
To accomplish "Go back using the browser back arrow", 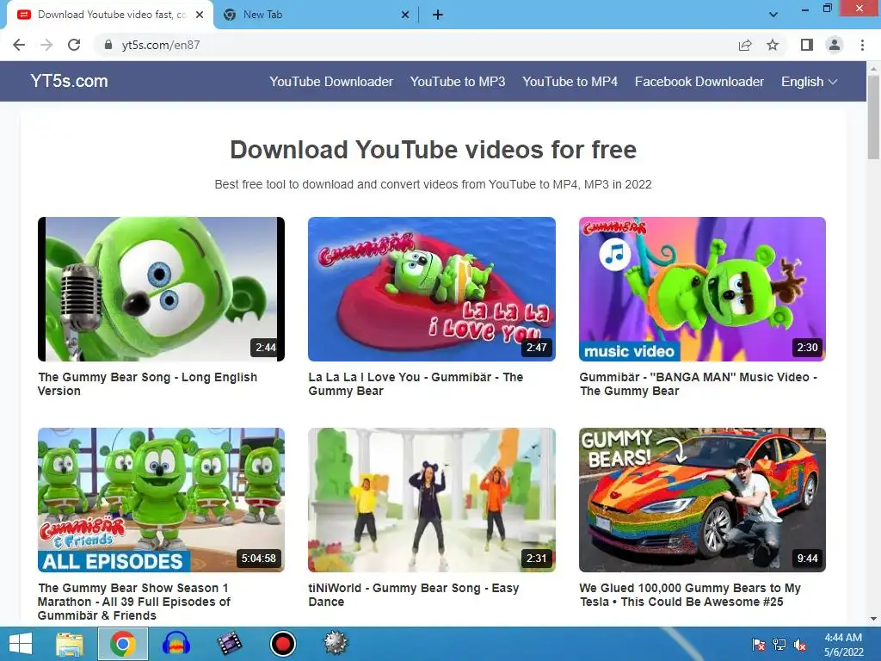I will (x=19, y=45).
